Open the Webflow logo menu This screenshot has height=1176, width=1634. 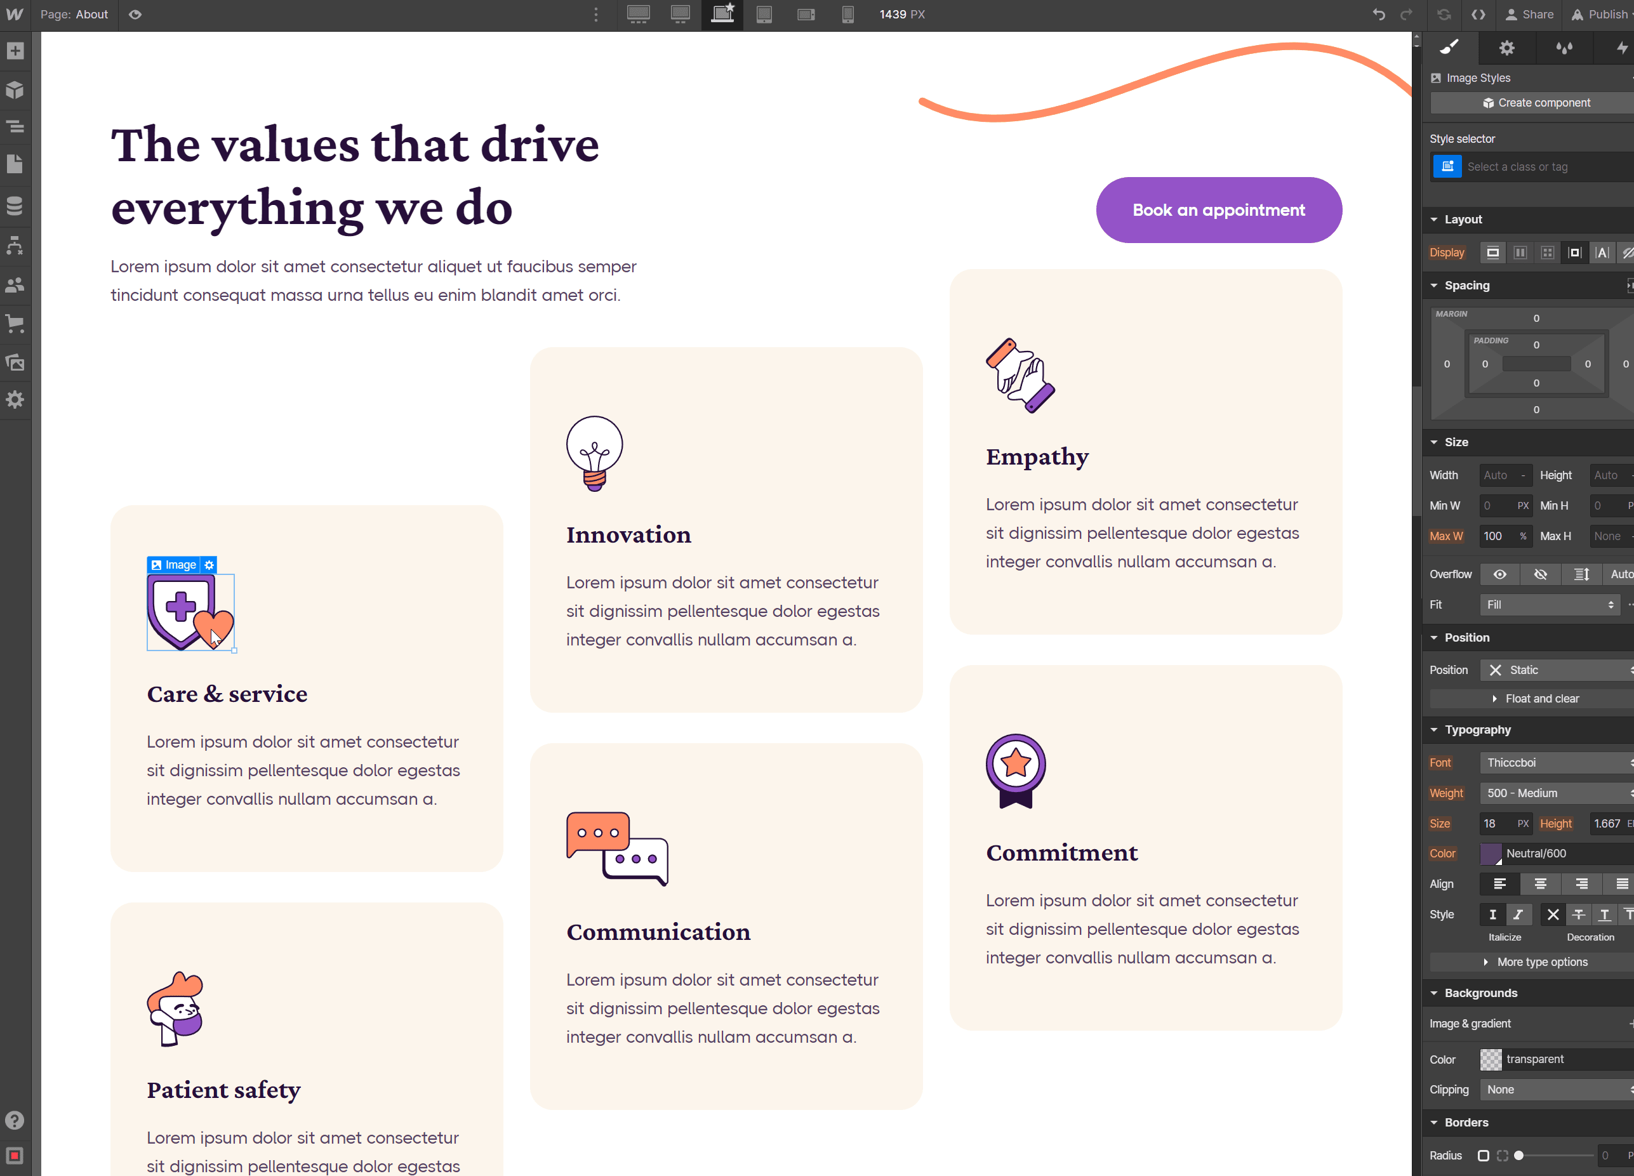[15, 15]
